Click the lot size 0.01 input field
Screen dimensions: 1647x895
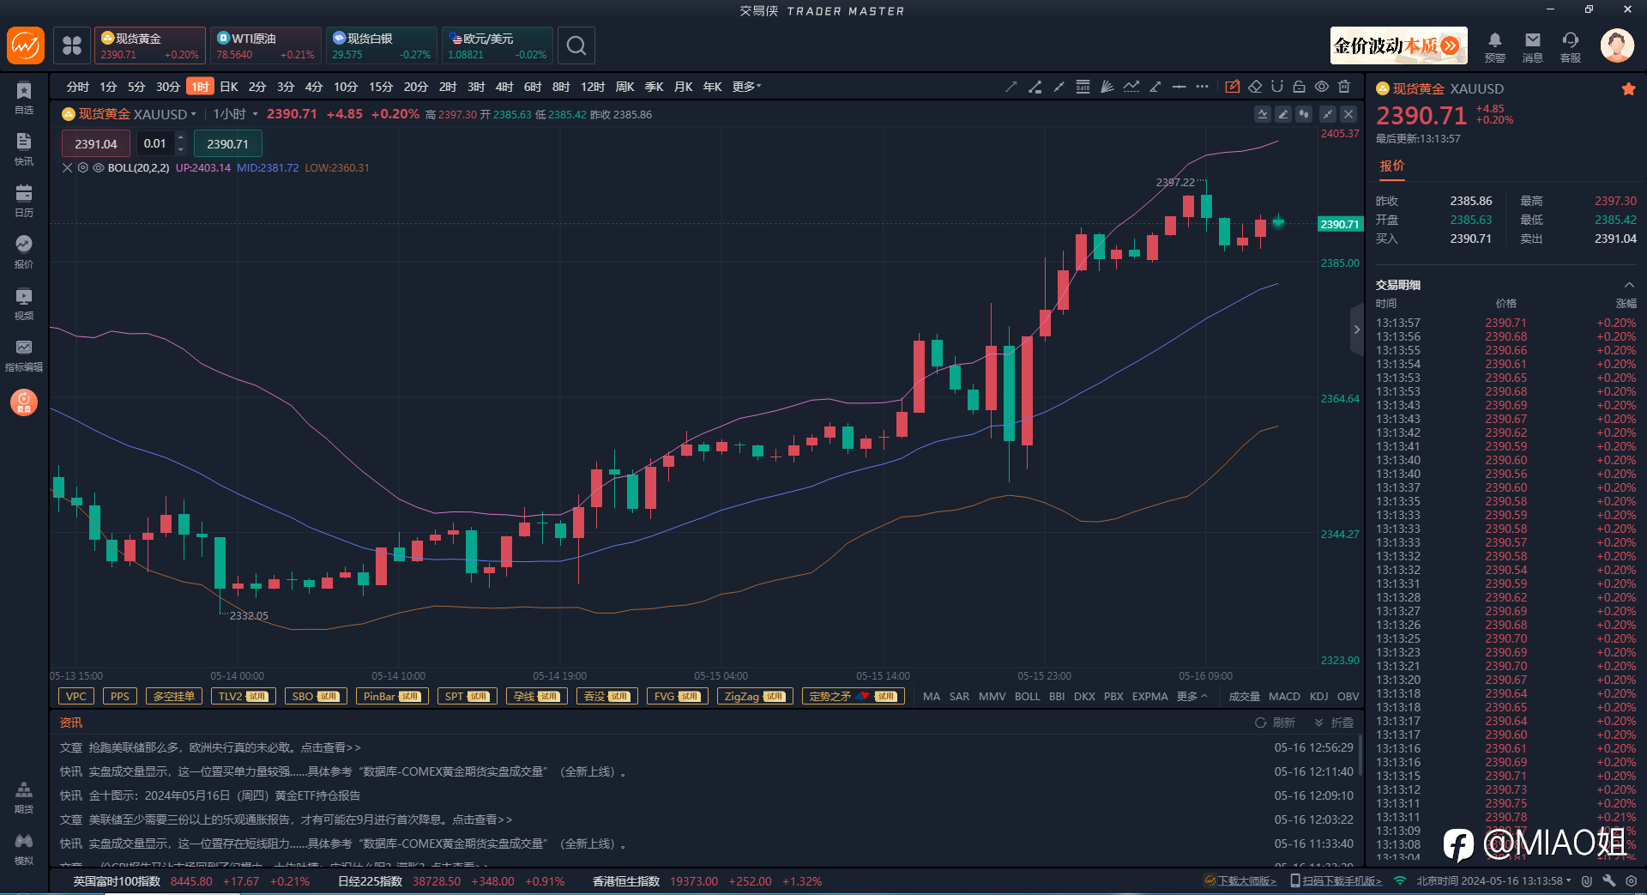coord(155,144)
